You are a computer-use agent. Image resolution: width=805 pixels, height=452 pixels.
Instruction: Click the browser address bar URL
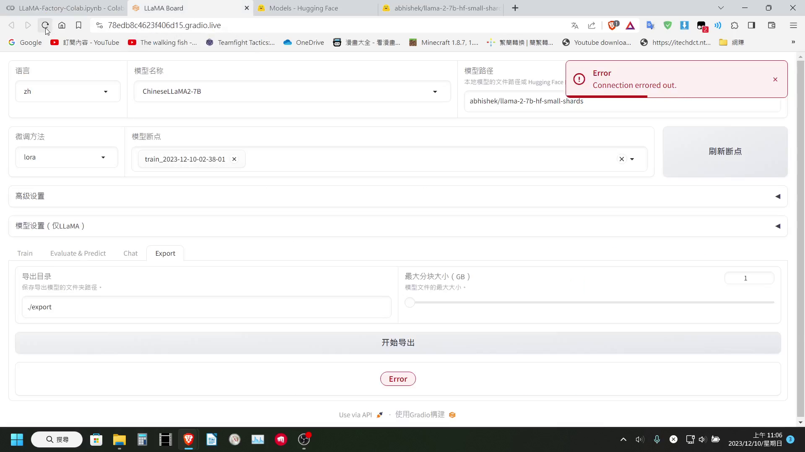click(164, 25)
